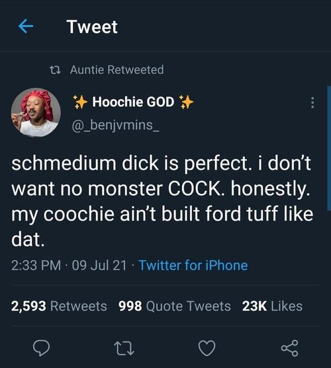Open the Hoochie GOD profile picture
Image resolution: width=331 pixels, height=368 pixels.
[x=36, y=112]
